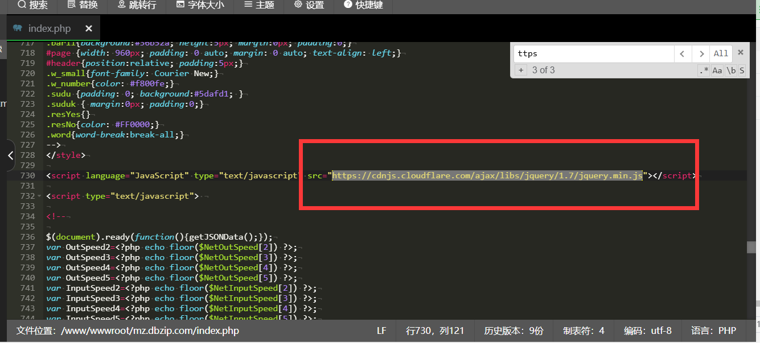Open the 字体大小 font size menu
The height and width of the screenshot is (343, 760).
point(200,5)
